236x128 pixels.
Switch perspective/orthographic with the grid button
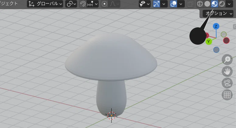227,95
